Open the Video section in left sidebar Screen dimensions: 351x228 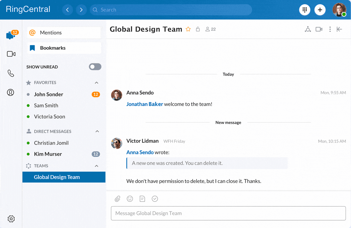pyautogui.click(x=11, y=54)
